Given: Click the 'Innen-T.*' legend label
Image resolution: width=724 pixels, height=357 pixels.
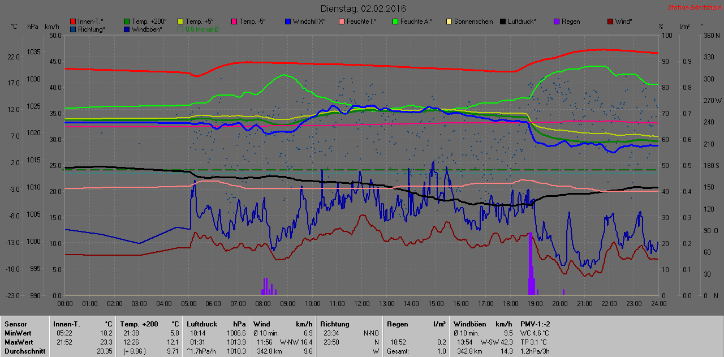Looking at the screenshot, I should coord(90,21).
